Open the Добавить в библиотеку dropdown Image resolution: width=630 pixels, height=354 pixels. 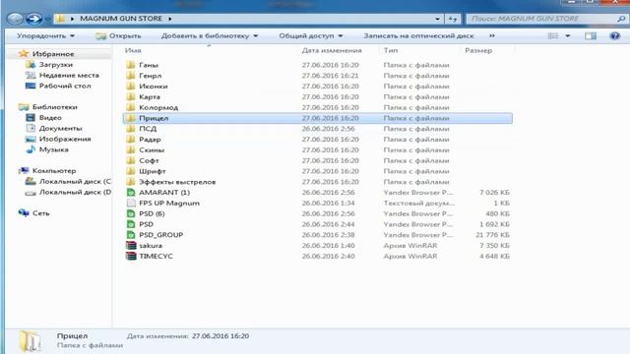point(210,35)
